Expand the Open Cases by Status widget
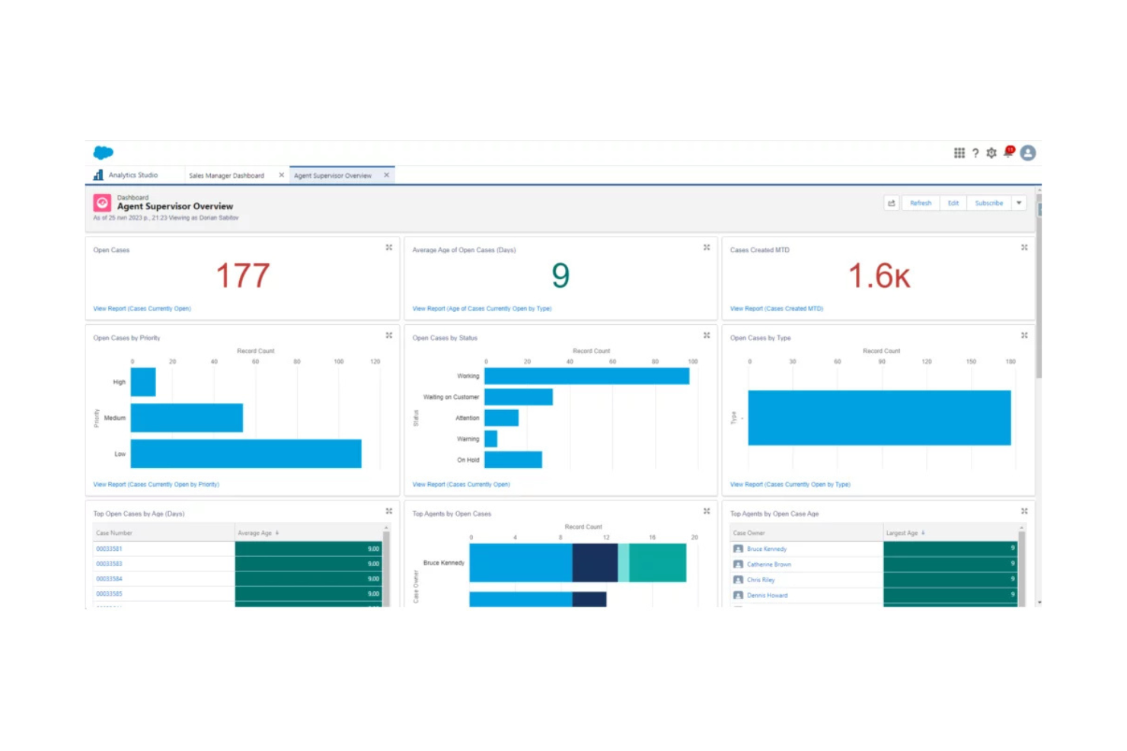Viewport: 1127px width, 751px height. [707, 335]
